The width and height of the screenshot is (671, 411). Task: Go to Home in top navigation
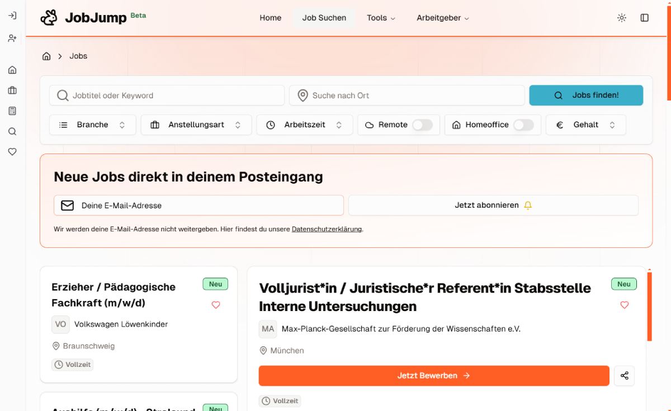click(271, 18)
